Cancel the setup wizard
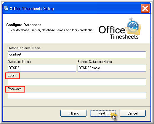 (133, 113)
